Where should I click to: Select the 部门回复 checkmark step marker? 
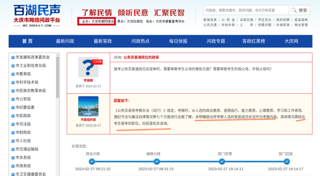[287, 162]
